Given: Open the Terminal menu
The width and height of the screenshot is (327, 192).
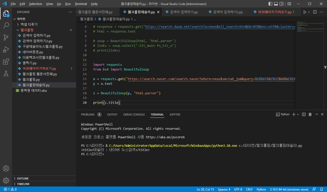Looking at the screenshot, I should [x=81, y=4].
